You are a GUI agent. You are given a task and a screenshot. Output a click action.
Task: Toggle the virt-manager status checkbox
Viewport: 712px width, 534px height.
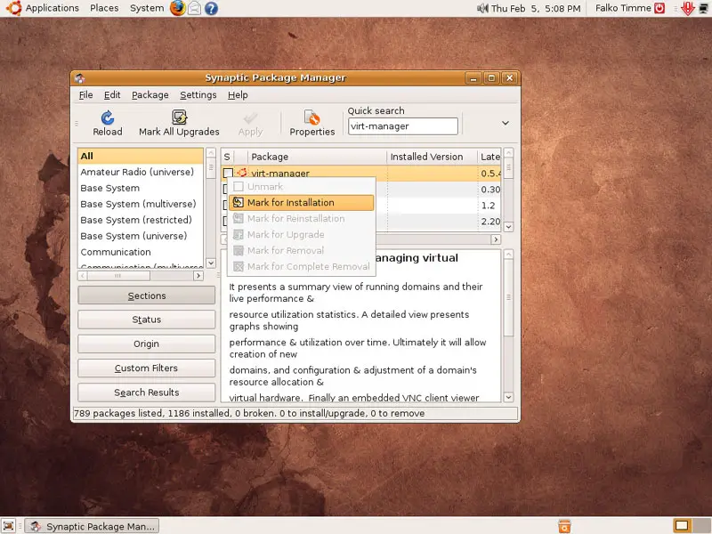coord(228,173)
